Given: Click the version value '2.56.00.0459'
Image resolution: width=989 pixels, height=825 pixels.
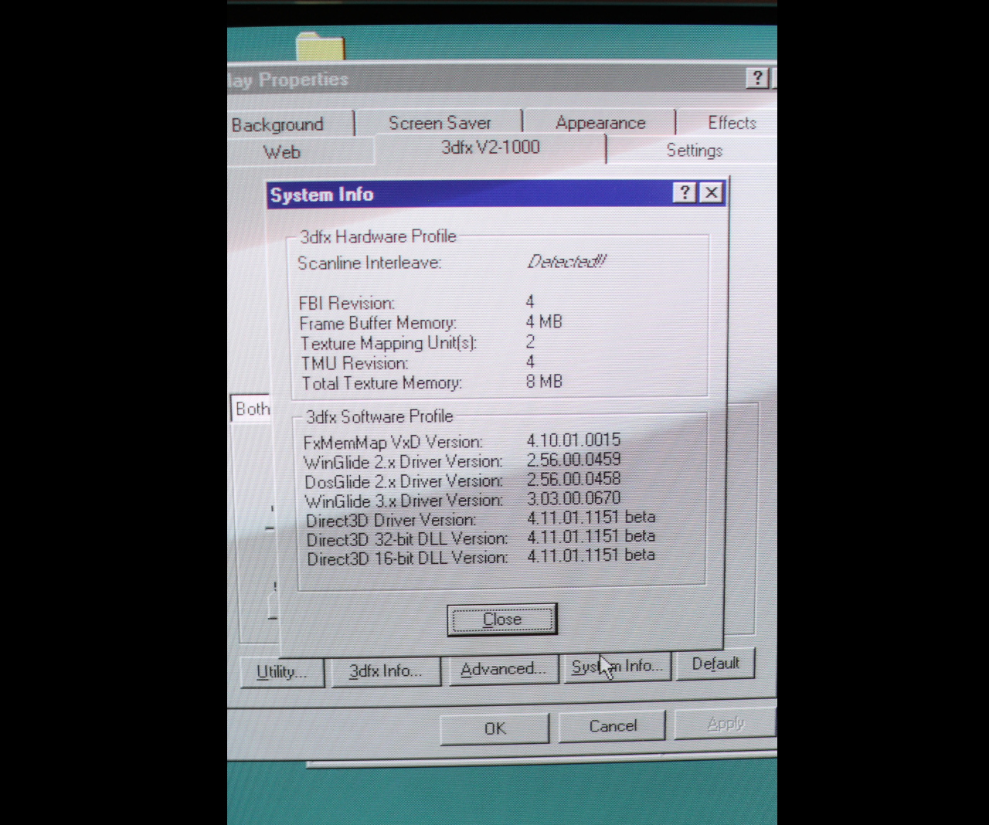Looking at the screenshot, I should coord(573,460).
